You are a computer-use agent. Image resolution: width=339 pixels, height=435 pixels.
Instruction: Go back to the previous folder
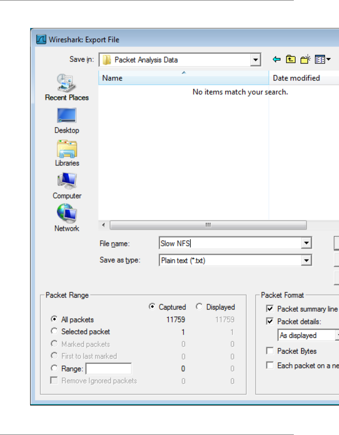pos(277,59)
